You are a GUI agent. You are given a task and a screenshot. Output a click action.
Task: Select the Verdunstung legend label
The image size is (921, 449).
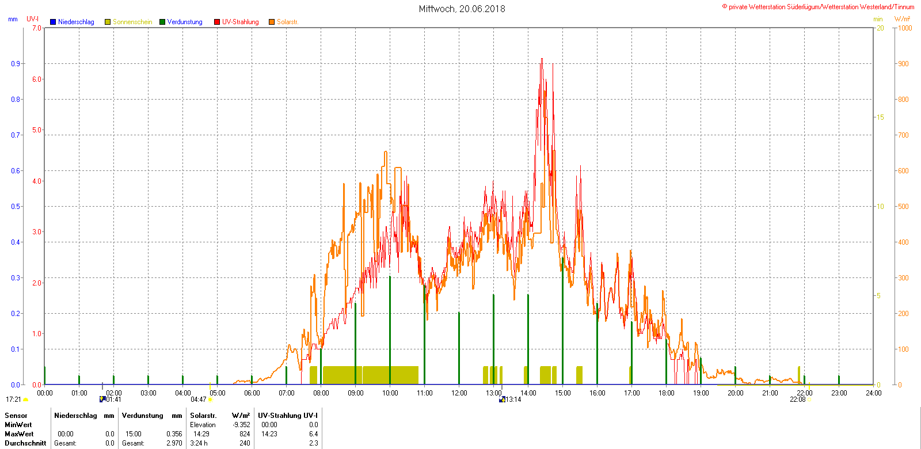185,22
